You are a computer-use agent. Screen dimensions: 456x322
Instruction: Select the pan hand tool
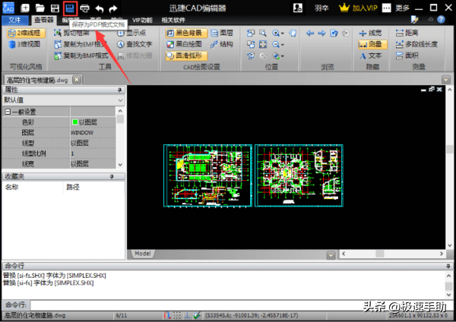tap(293, 33)
